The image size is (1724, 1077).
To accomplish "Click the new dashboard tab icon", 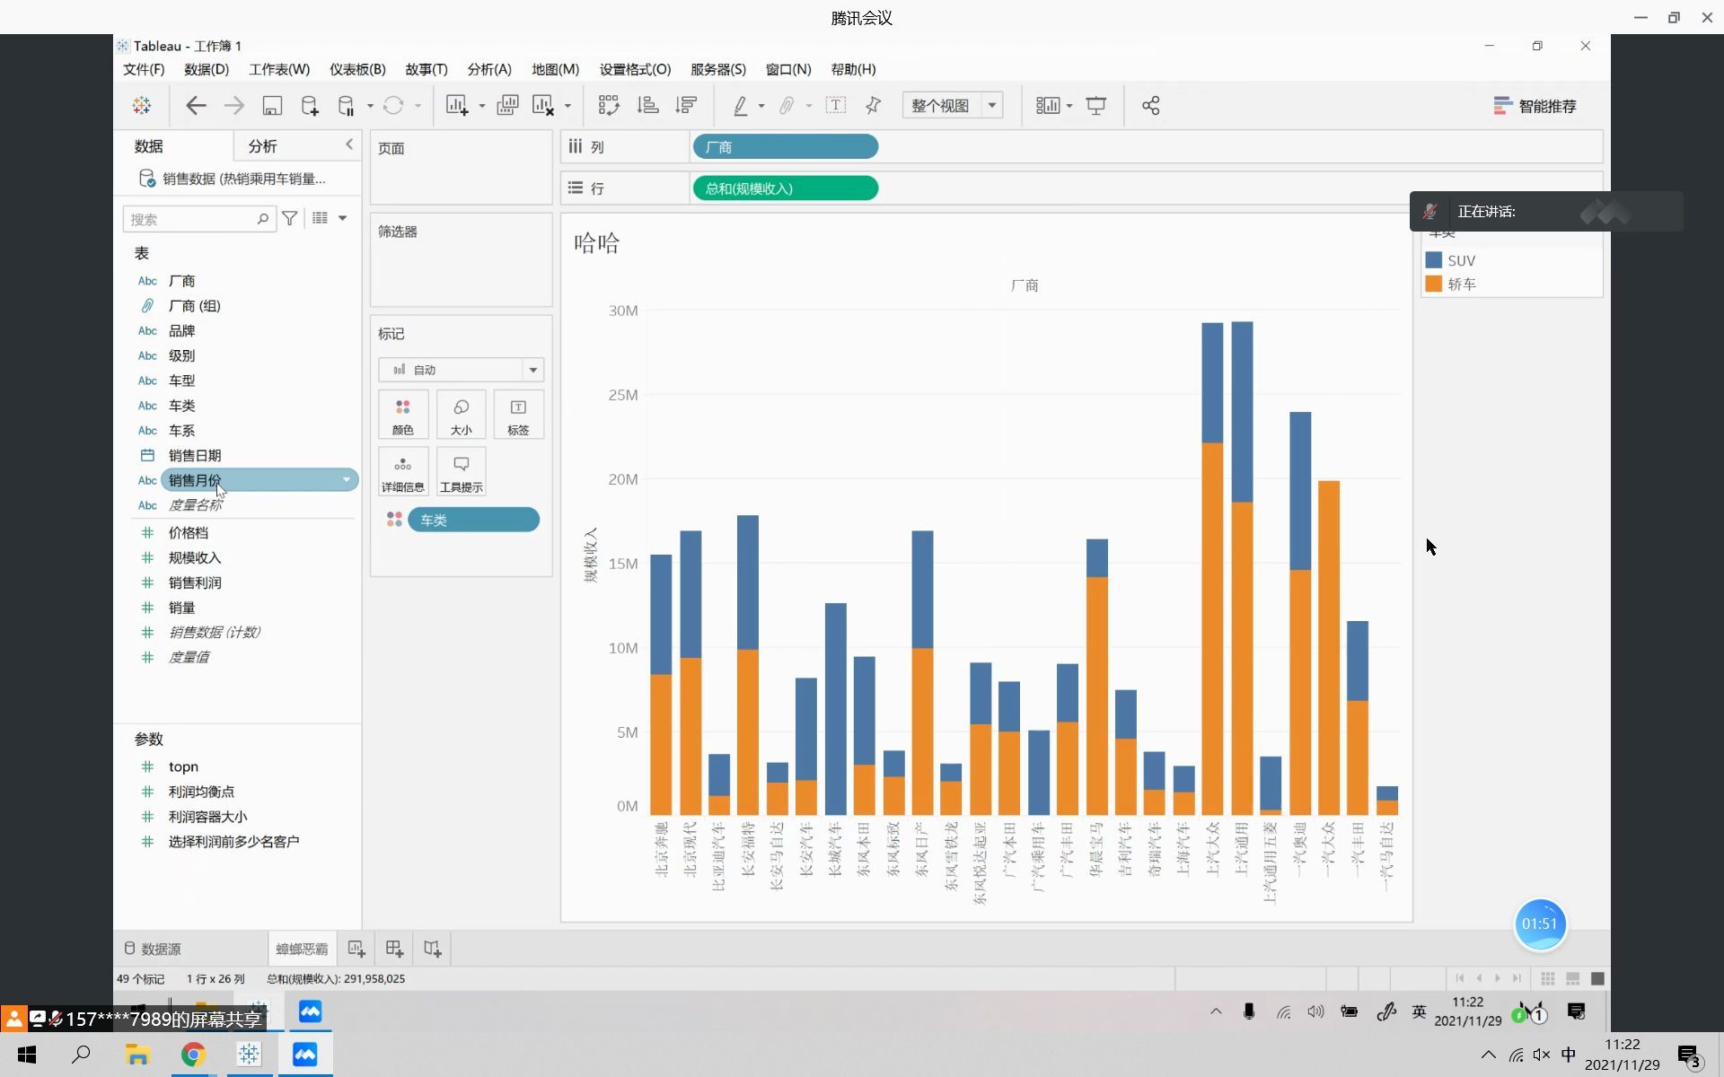I will pyautogui.click(x=394, y=949).
